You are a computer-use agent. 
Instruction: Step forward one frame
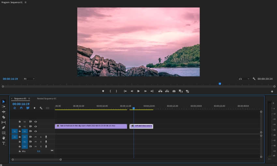[145, 91]
